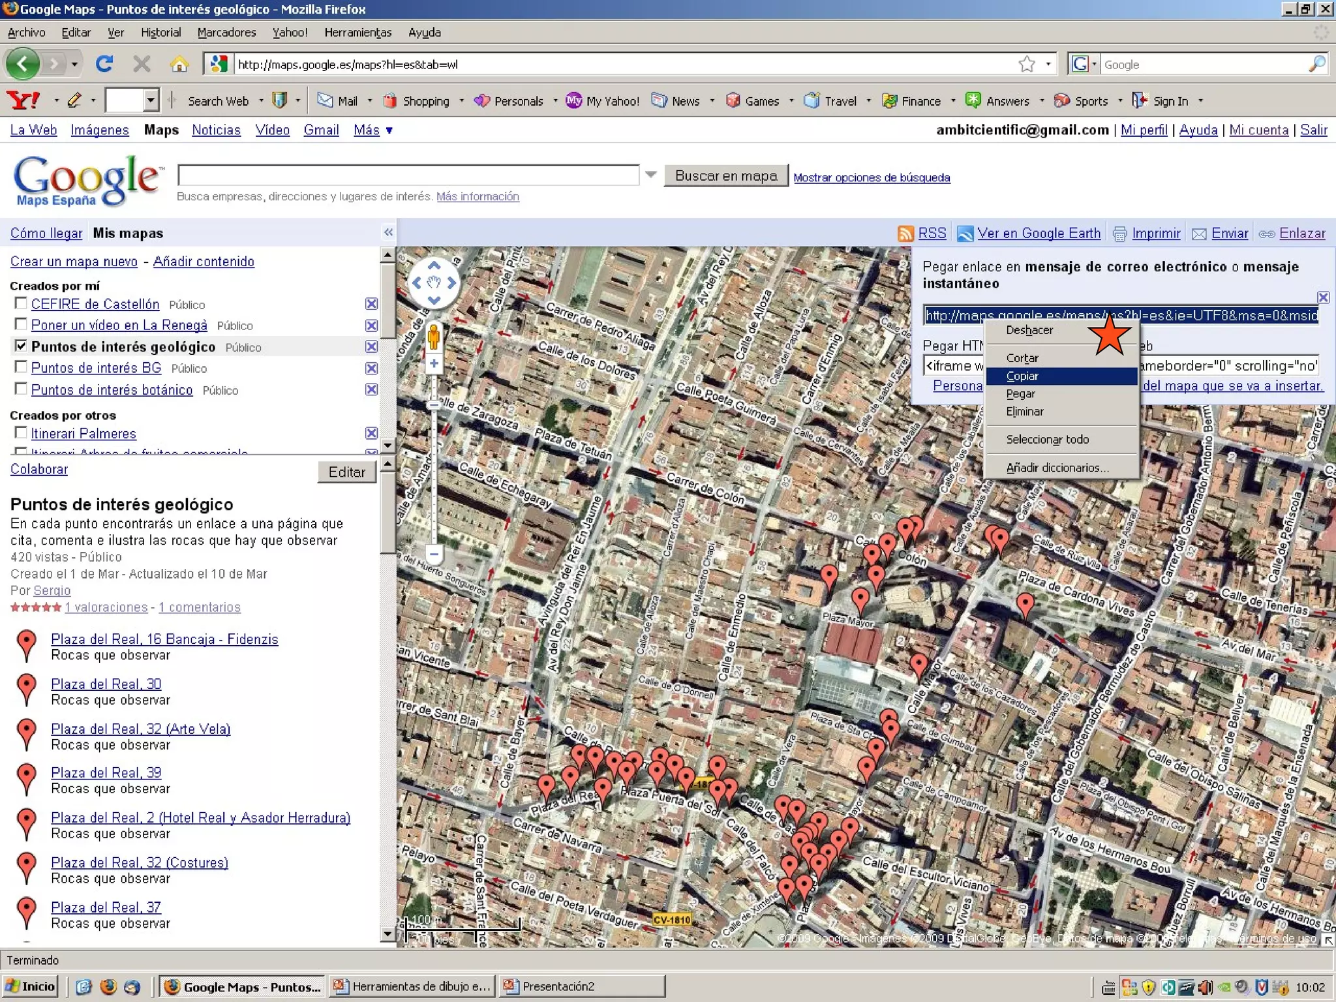Bookmark the page with the star icon
1336x1002 pixels.
tap(1027, 64)
